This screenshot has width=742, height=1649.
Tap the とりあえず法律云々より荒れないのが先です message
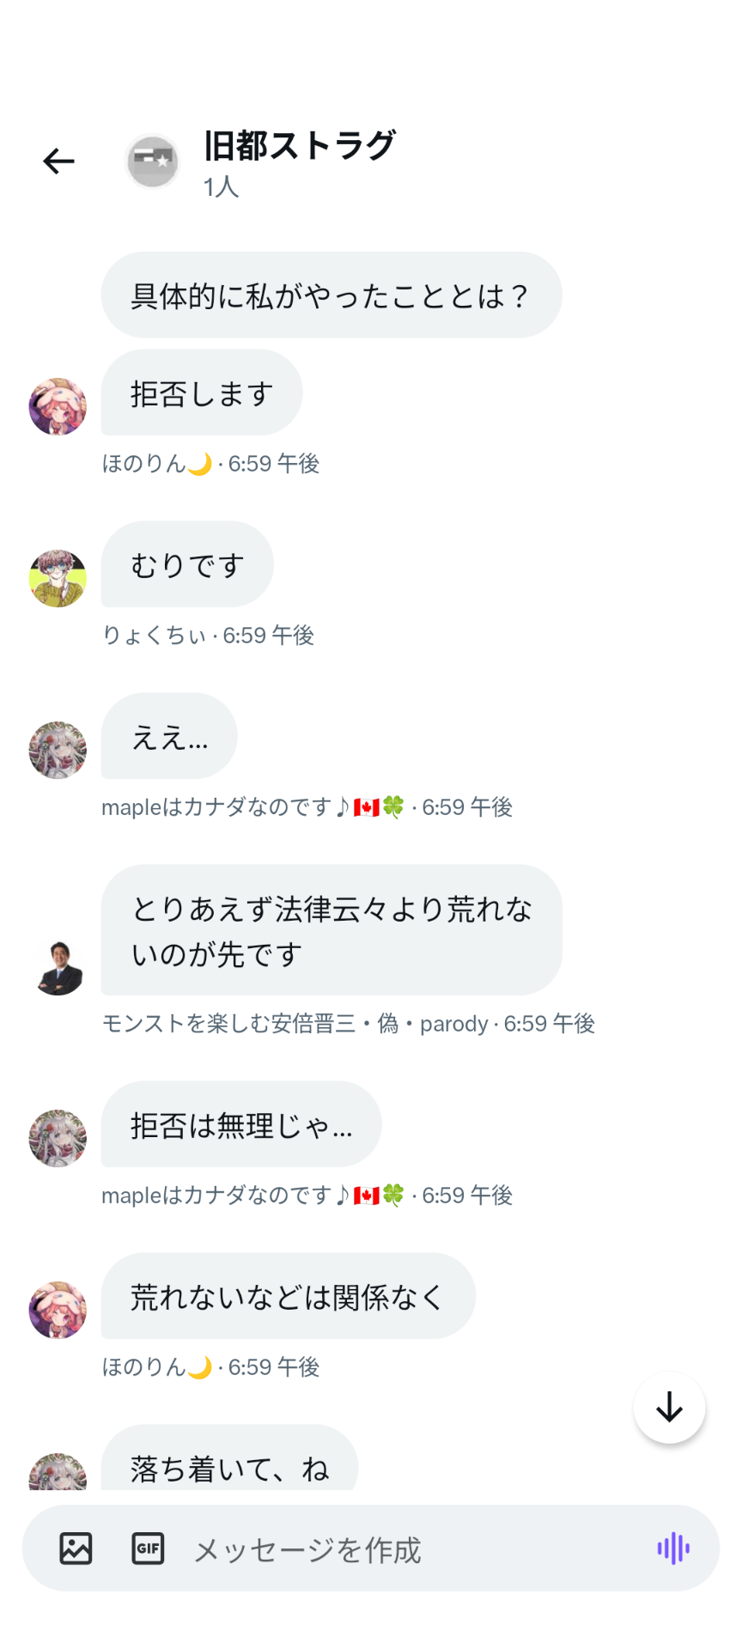[x=331, y=930]
